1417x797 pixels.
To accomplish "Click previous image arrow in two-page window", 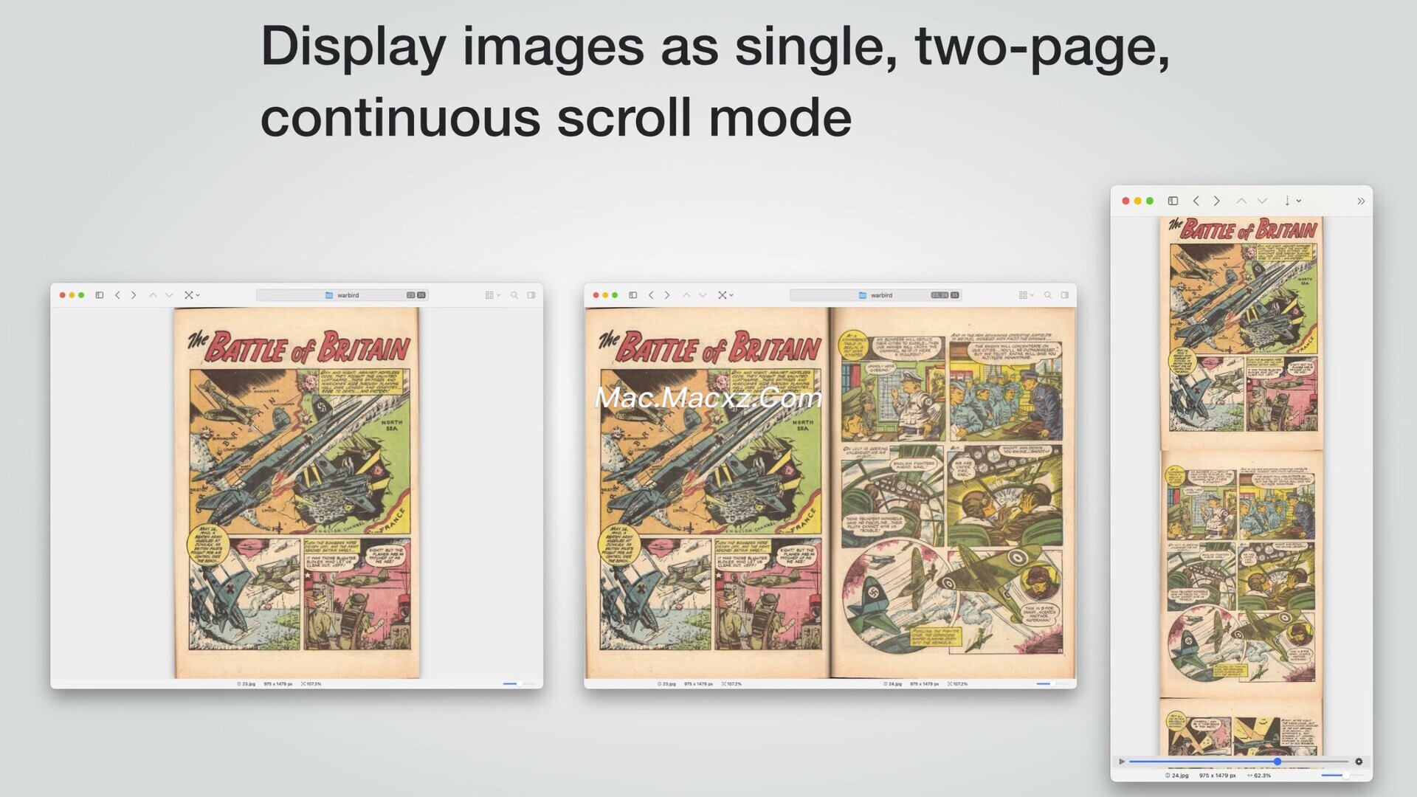I will 686,295.
